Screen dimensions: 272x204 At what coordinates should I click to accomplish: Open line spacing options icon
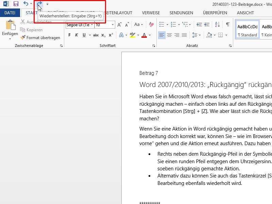pos(194,35)
